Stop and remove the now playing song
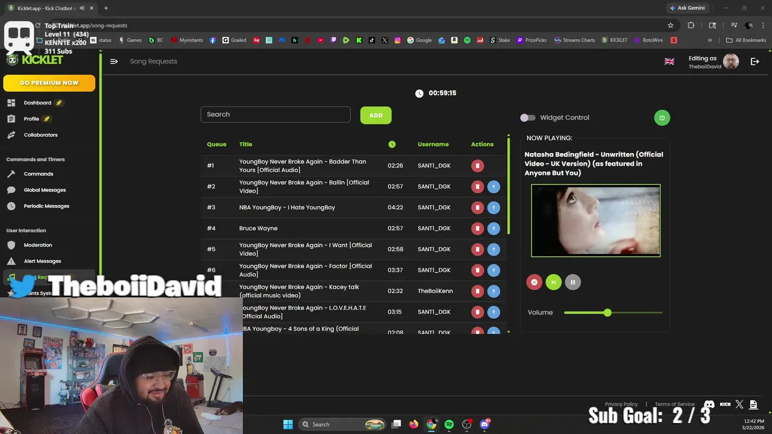The image size is (772, 434). coord(534,282)
